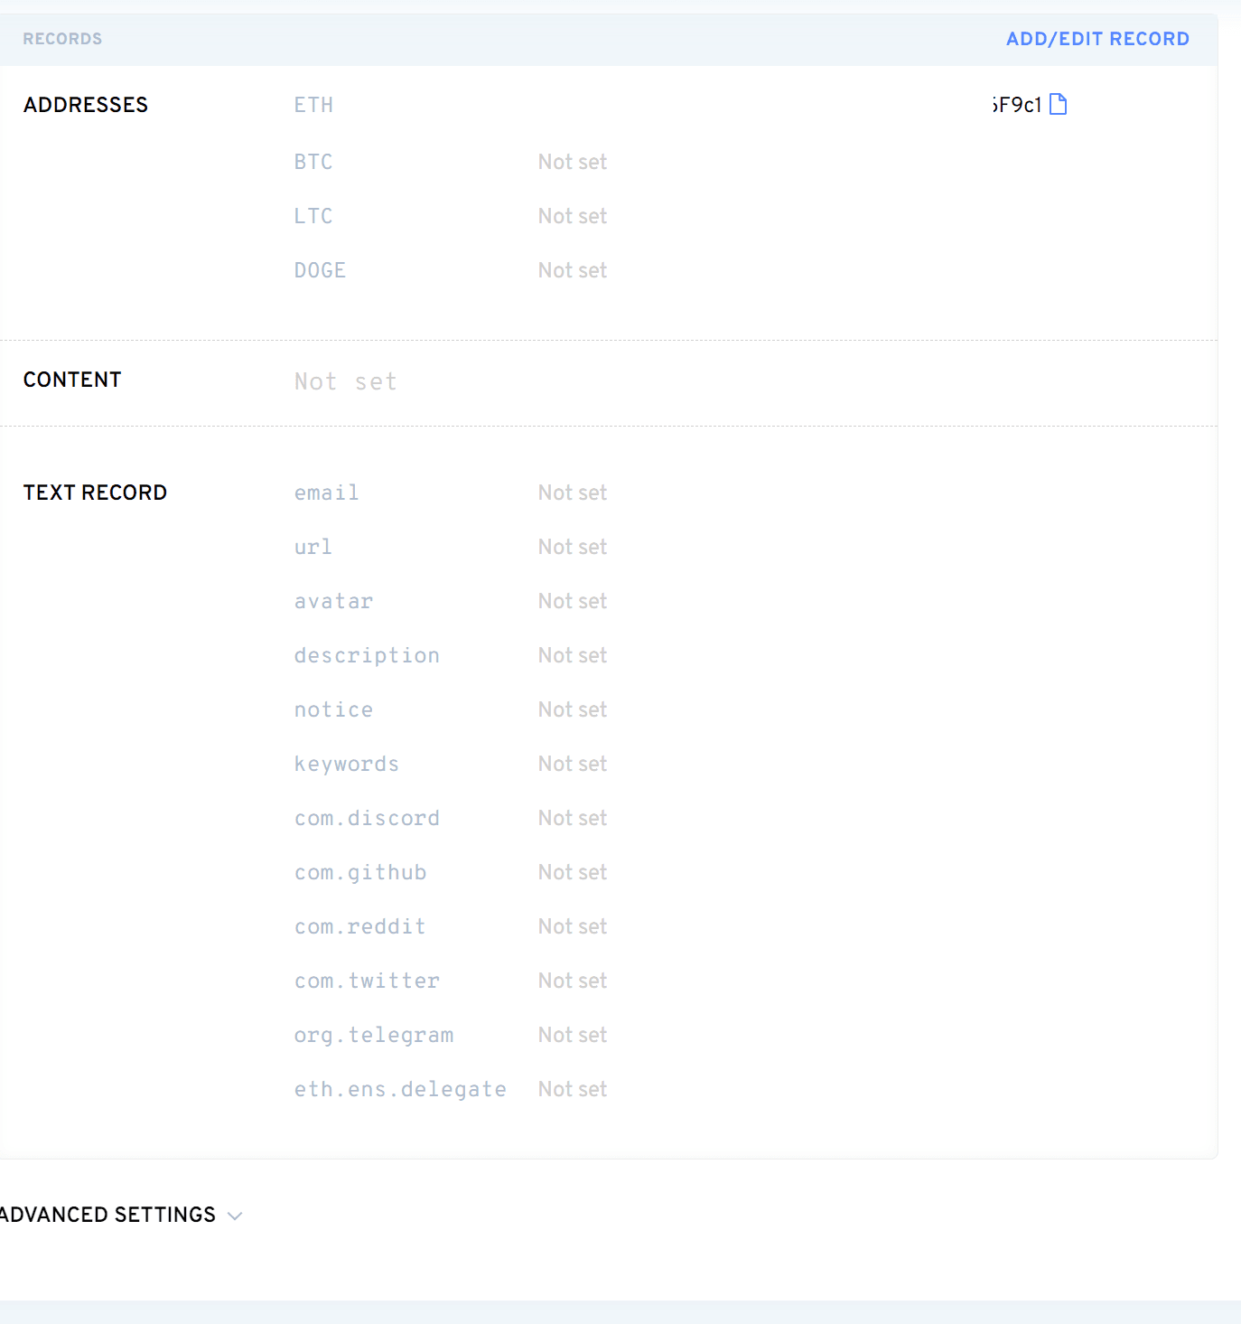Image resolution: width=1241 pixels, height=1324 pixels.
Task: Click the notice 'Not set' value
Action: [573, 709]
